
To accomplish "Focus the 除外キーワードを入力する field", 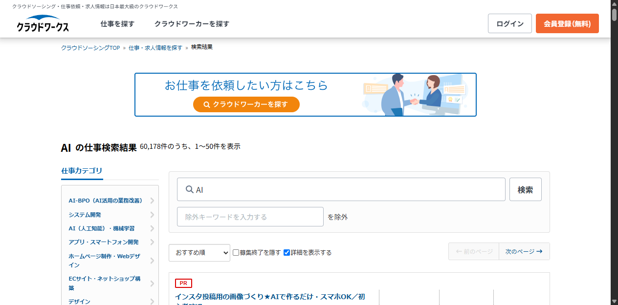I will (250, 217).
